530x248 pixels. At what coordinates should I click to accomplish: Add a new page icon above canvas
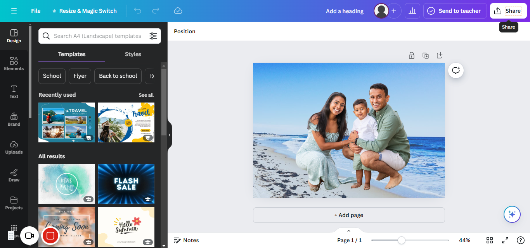tap(440, 55)
